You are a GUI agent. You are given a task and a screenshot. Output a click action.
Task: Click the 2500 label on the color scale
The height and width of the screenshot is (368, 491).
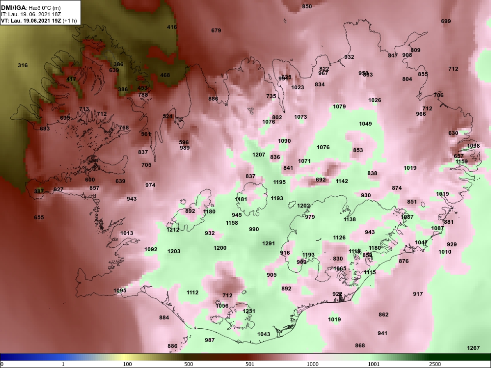[435, 364]
